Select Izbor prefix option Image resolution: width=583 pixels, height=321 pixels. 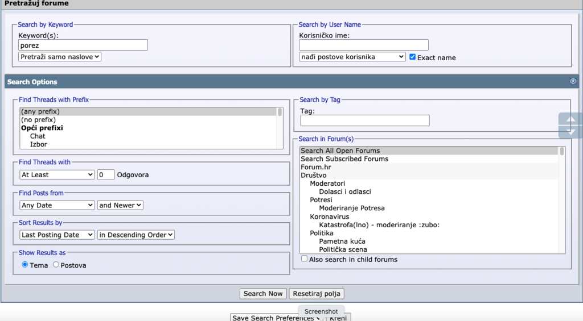(x=148, y=144)
